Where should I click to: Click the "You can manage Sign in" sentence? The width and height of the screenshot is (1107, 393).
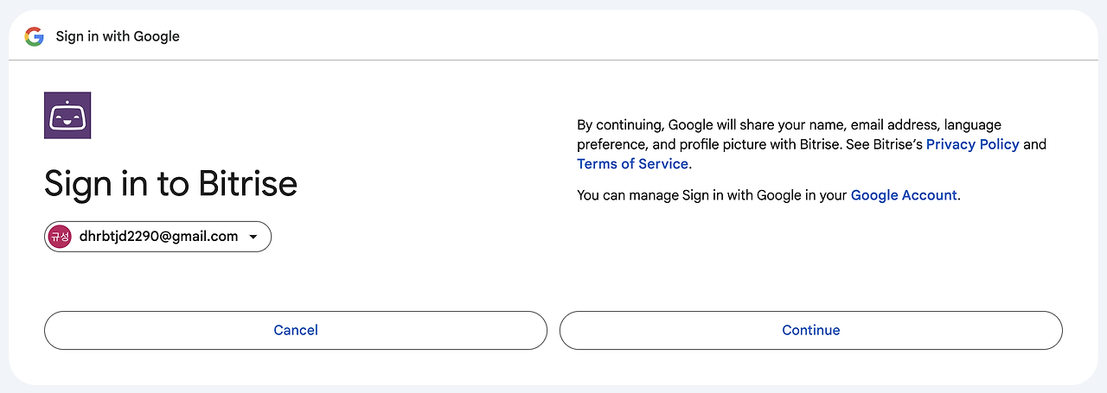[x=769, y=195]
